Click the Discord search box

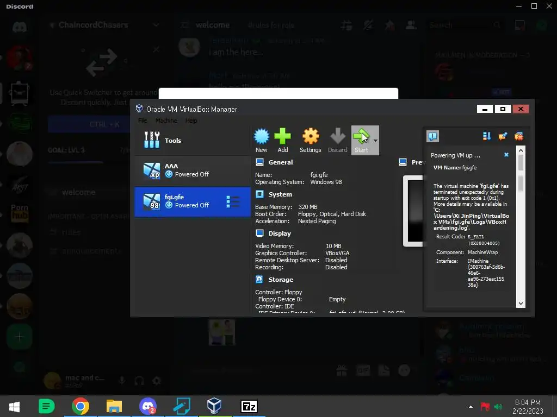(x=465, y=25)
